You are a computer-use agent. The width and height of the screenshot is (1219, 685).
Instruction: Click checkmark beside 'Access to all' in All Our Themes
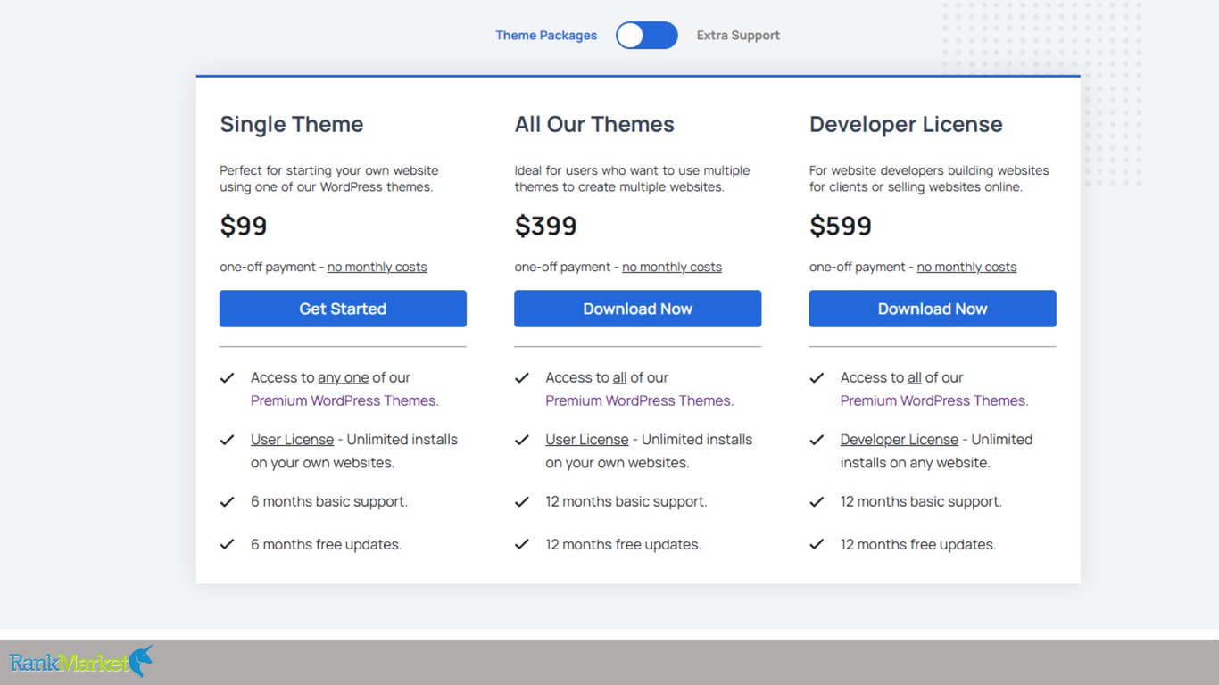[522, 377]
